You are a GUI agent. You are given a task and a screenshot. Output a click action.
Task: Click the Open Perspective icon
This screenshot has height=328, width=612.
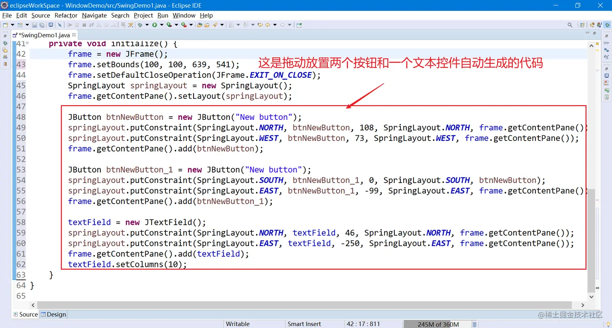582,25
